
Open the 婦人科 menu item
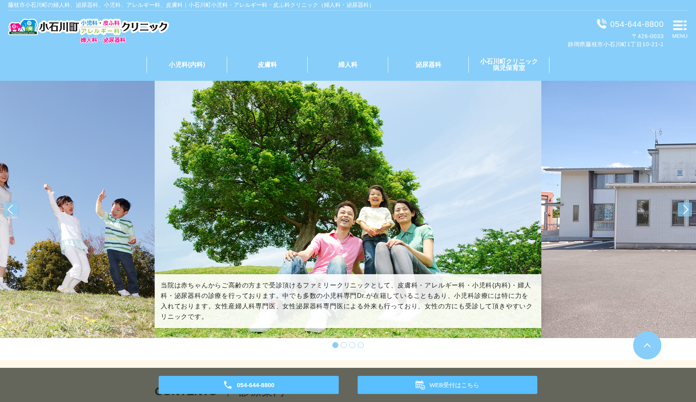(348, 65)
